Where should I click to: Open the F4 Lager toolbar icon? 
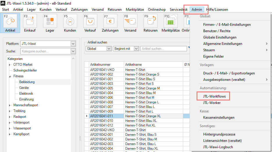(x=50, y=23)
